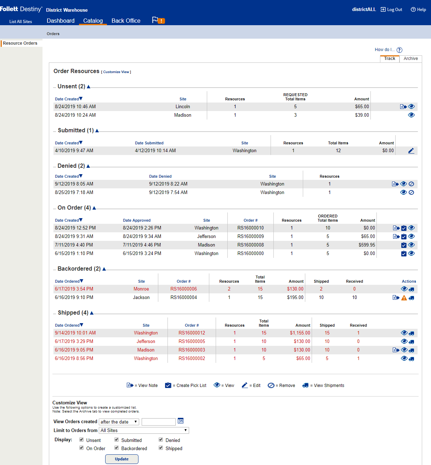This screenshot has width=431, height=465.
Task: Open warning icon on order RS16000004
Action: [404, 298]
